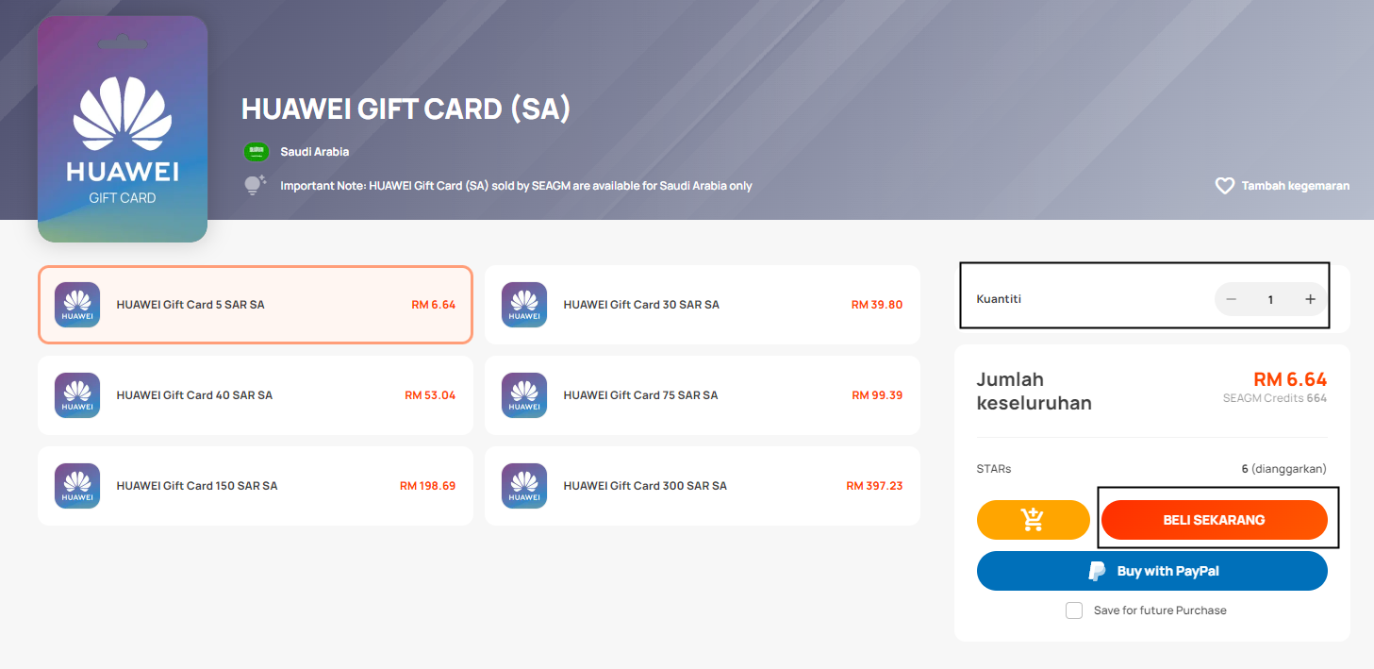Click the Huawei icon on 300 SAR card
The image size is (1374, 669).
524,486
